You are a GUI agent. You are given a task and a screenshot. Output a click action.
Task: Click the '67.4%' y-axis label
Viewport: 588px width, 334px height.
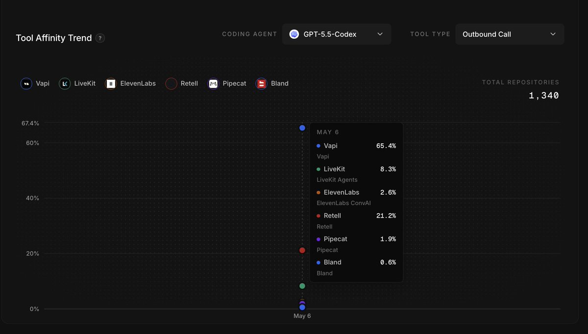(30, 123)
